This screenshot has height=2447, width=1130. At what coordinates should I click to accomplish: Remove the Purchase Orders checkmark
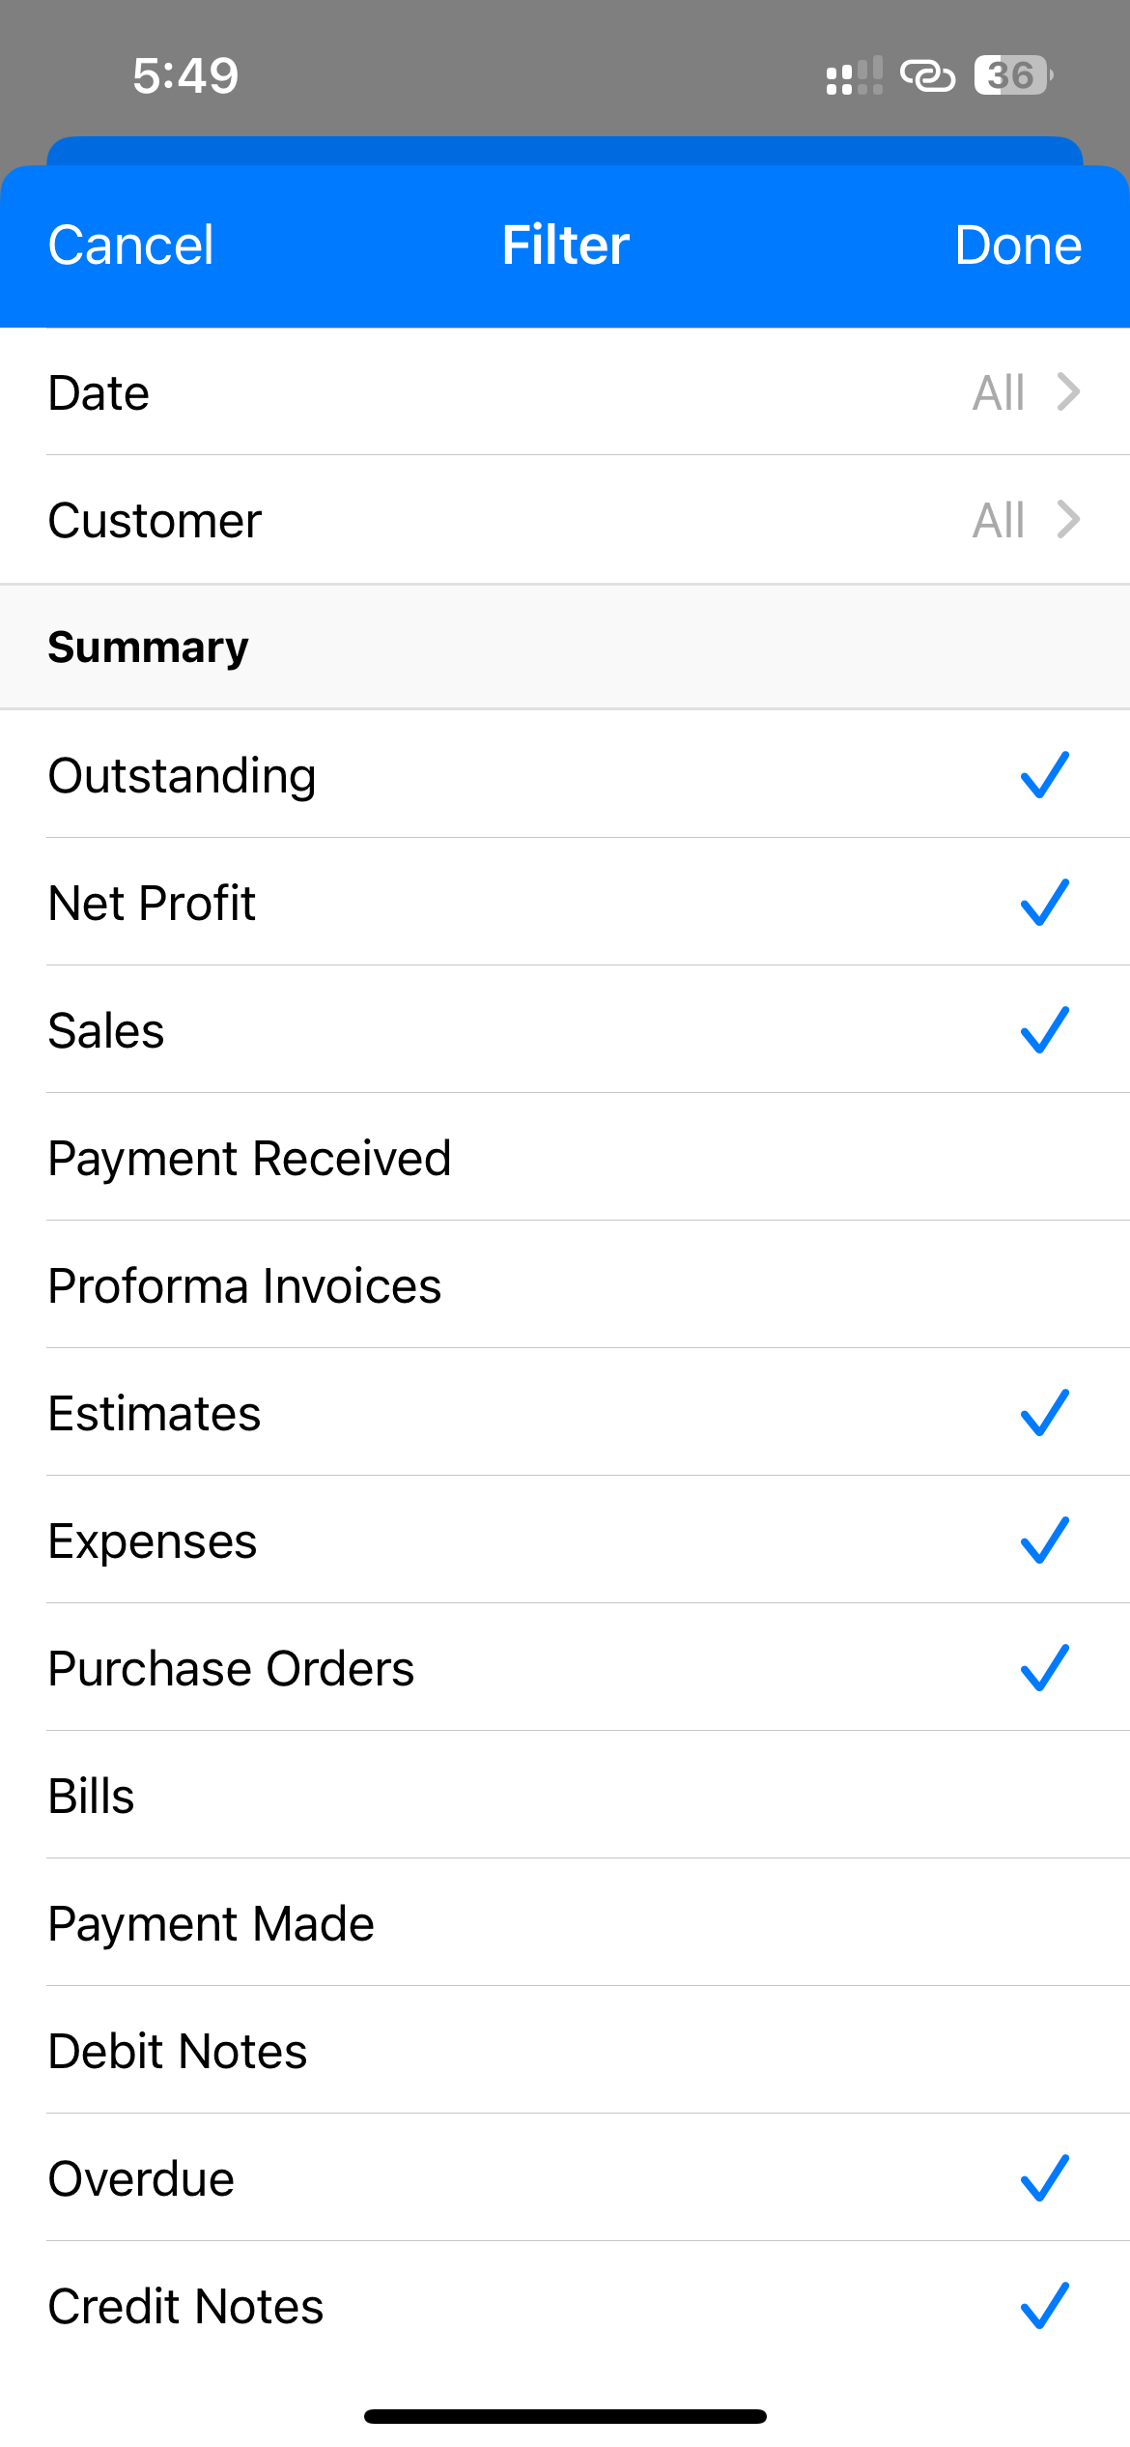(x=1045, y=1668)
